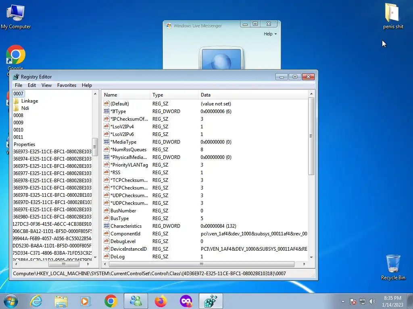Click scroll down arrow of values pane

click(311, 257)
